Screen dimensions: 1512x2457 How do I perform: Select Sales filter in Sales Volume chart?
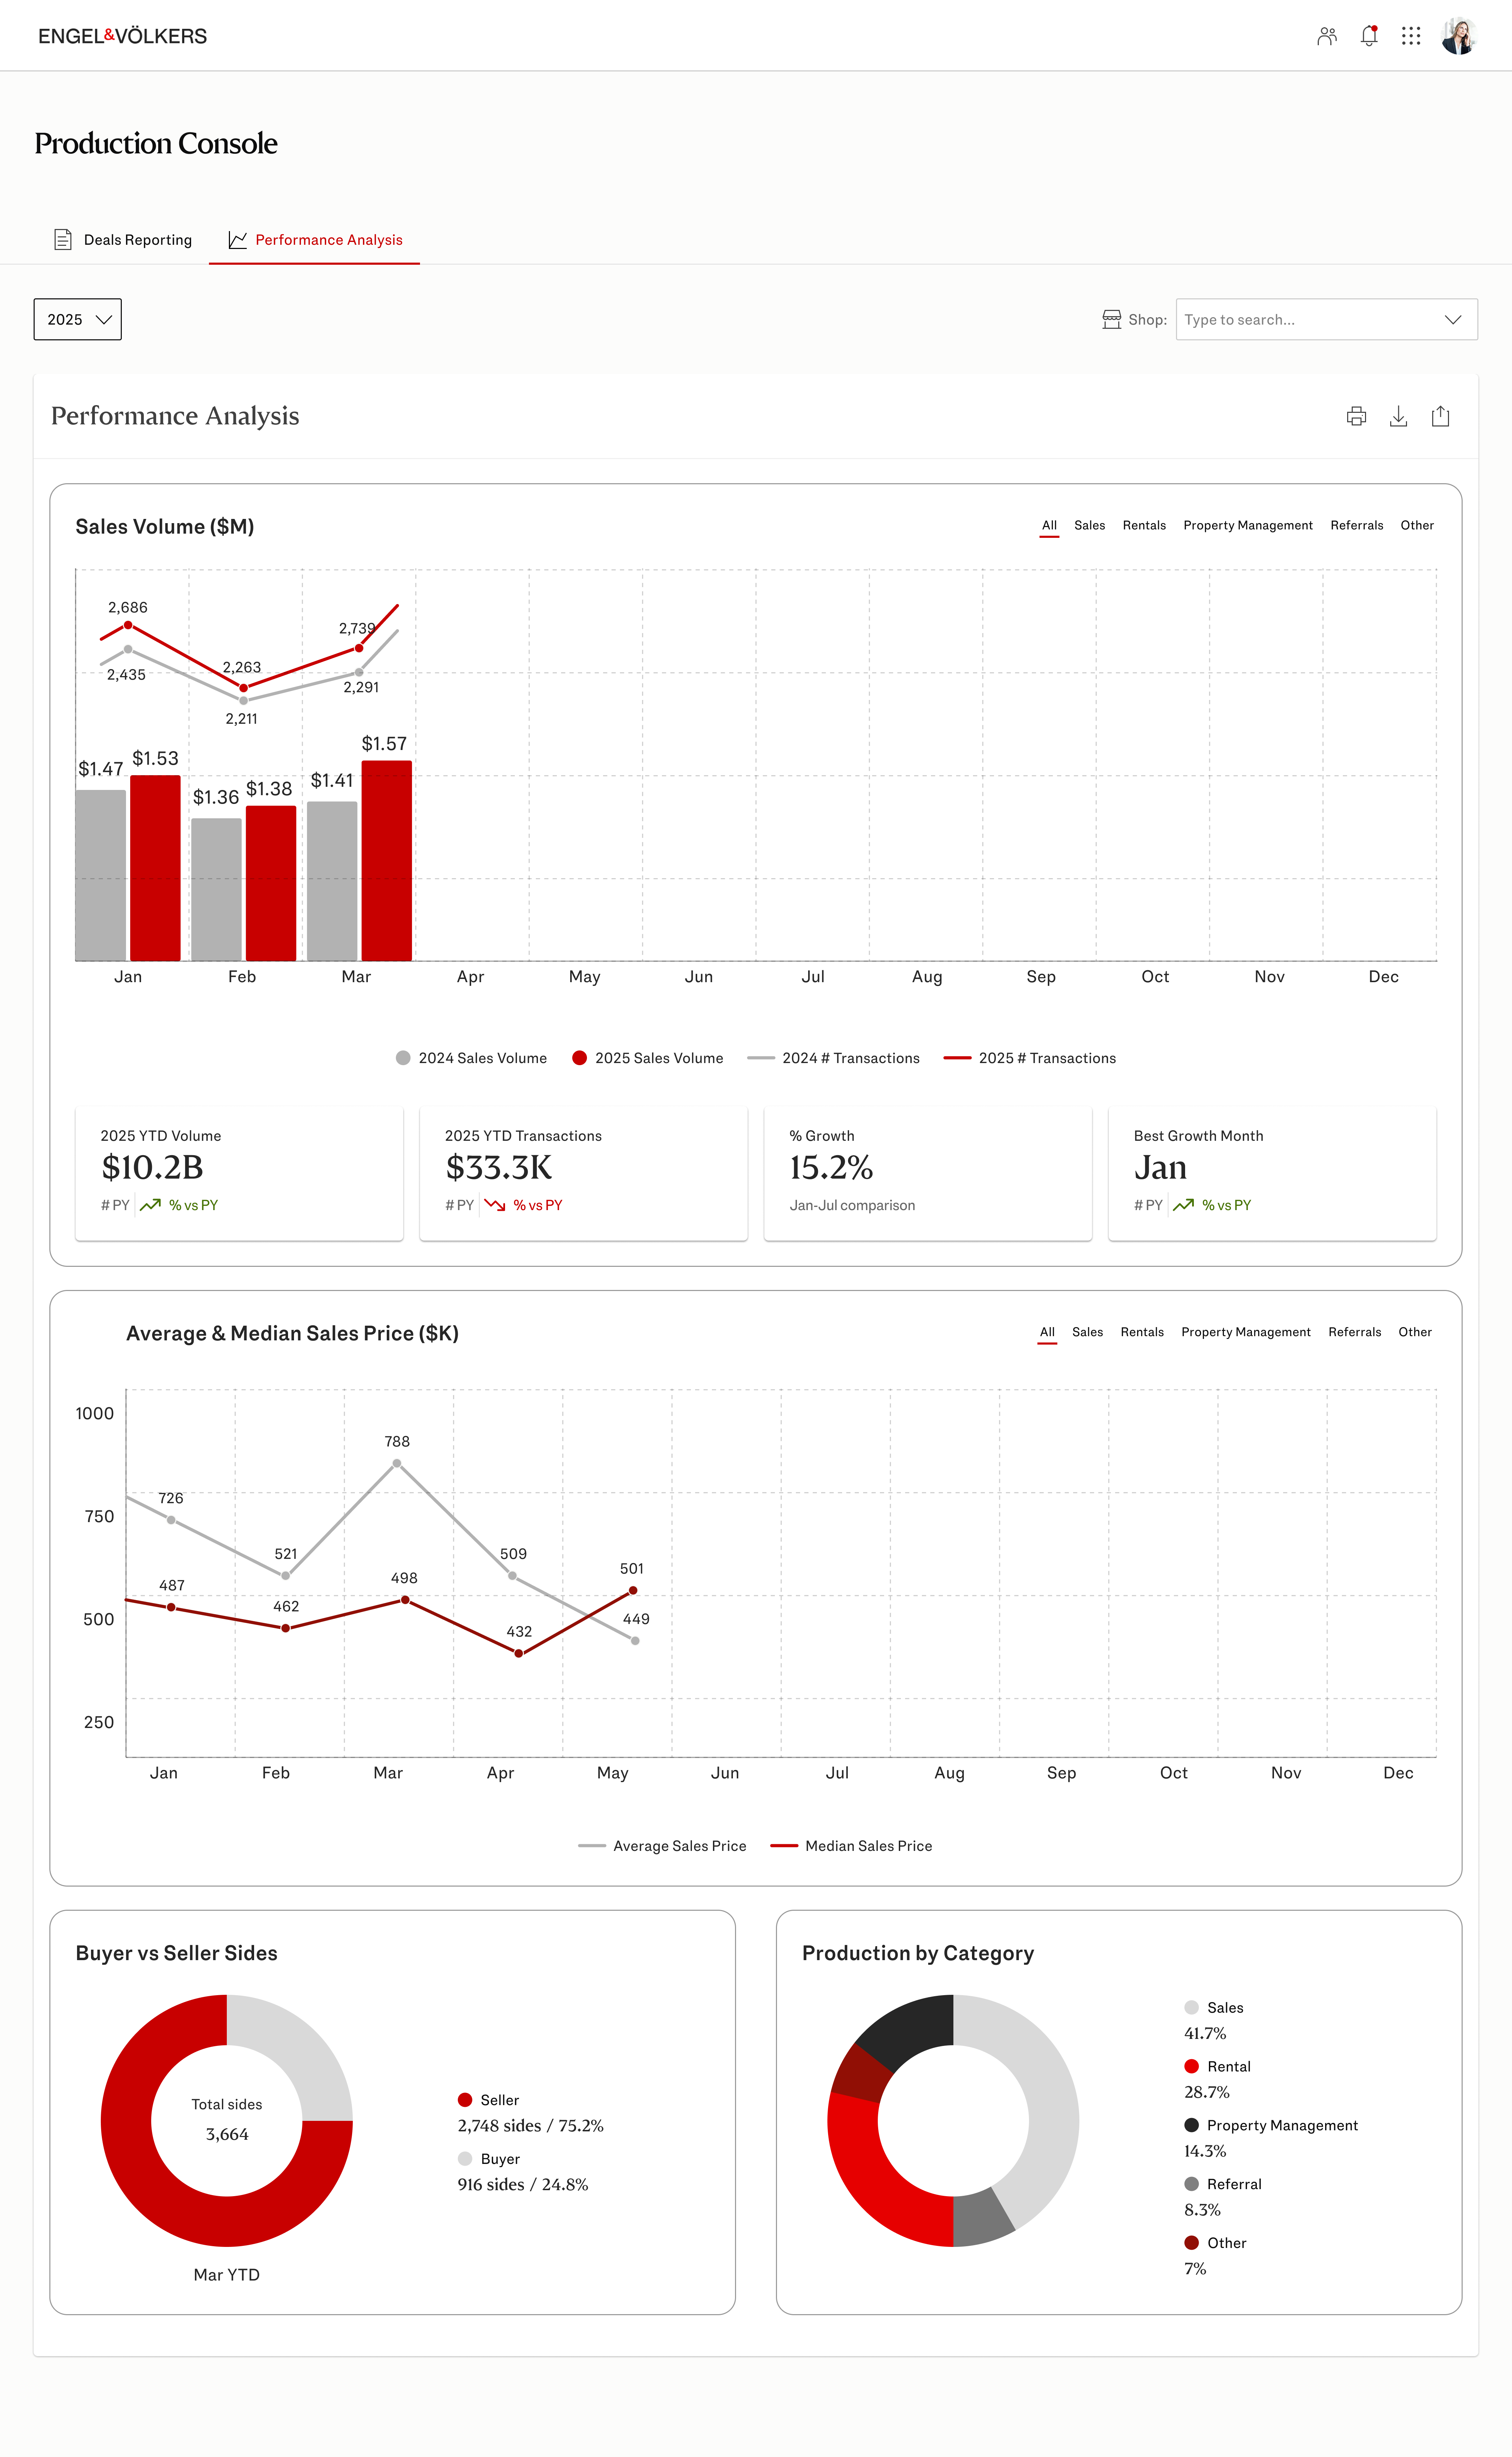coord(1090,525)
